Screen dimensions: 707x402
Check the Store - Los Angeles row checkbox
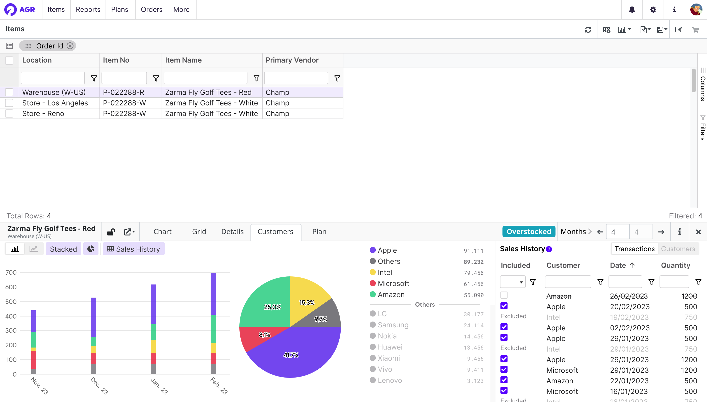[x=9, y=103]
